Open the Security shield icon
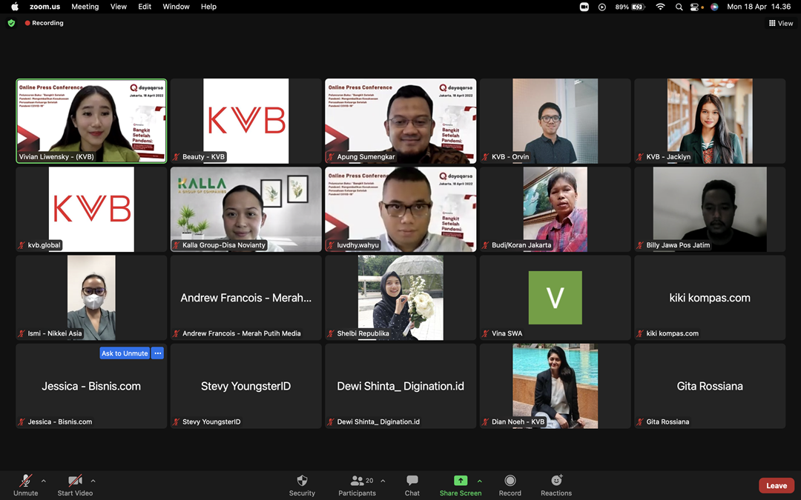The height and width of the screenshot is (500, 801). click(x=302, y=481)
